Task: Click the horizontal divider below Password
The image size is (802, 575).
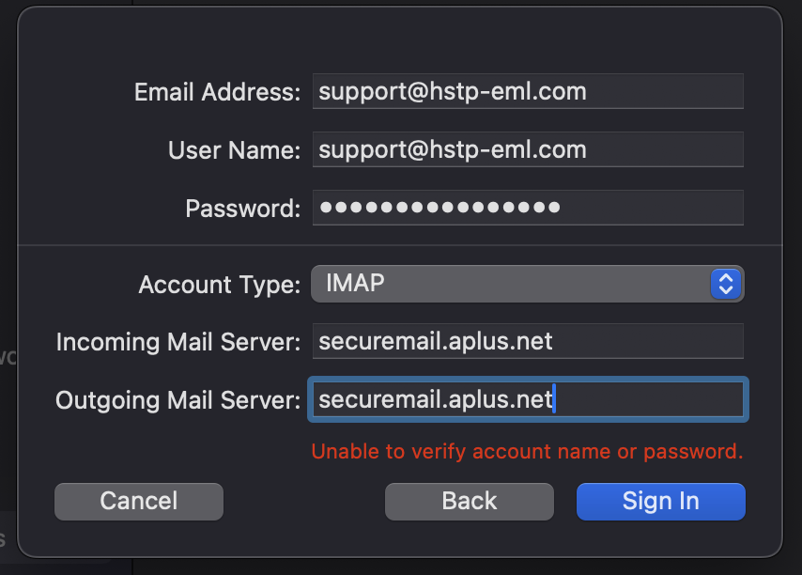Action: (x=399, y=245)
